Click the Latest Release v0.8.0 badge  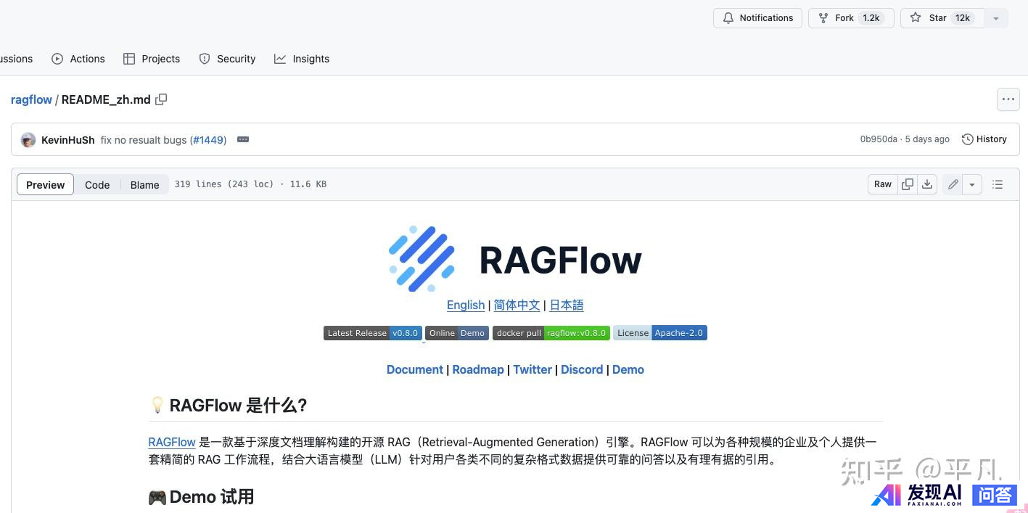(x=373, y=333)
